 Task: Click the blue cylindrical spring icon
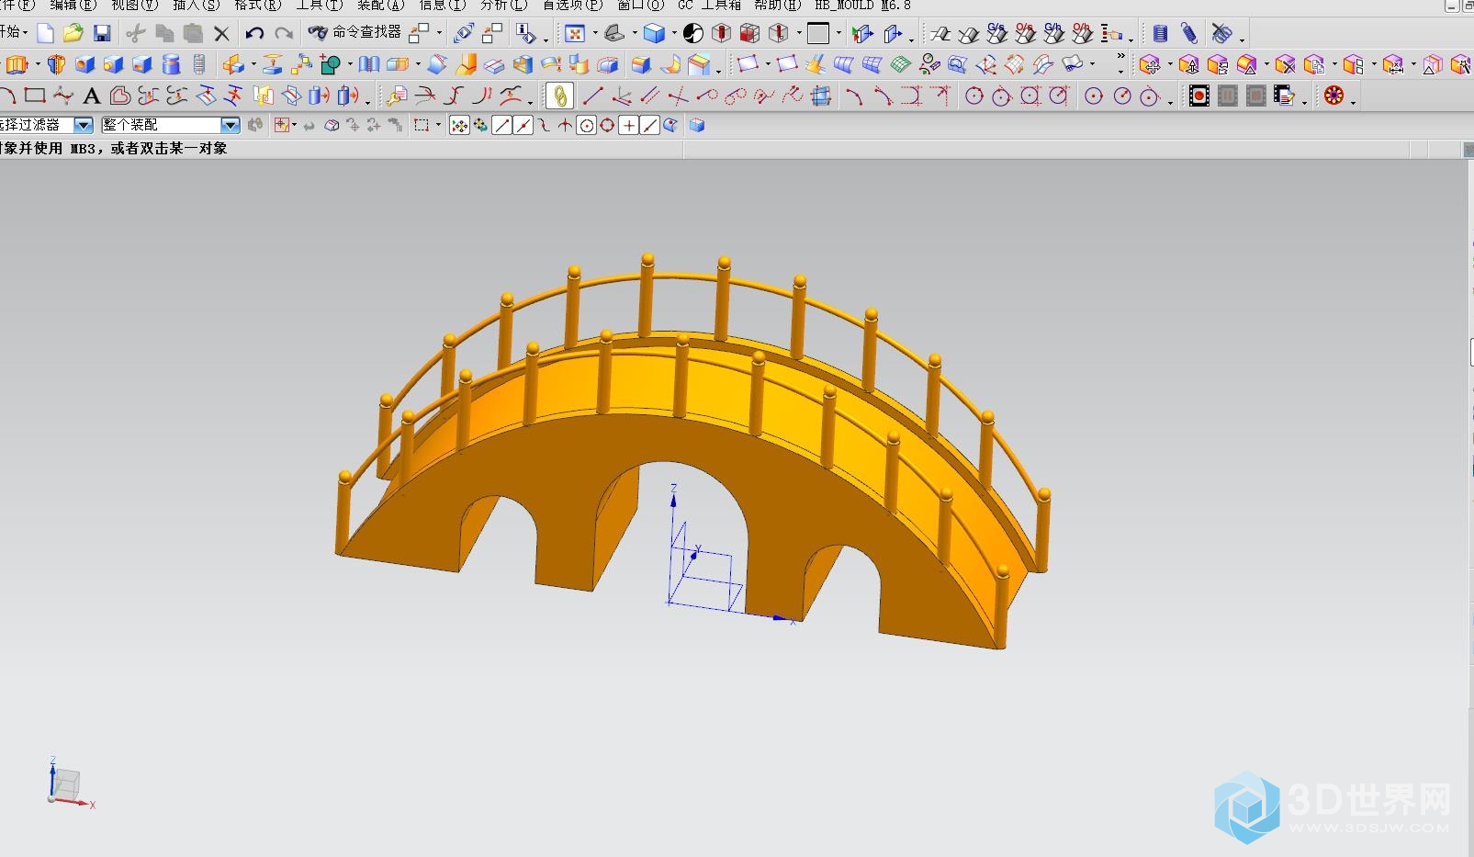1161,34
